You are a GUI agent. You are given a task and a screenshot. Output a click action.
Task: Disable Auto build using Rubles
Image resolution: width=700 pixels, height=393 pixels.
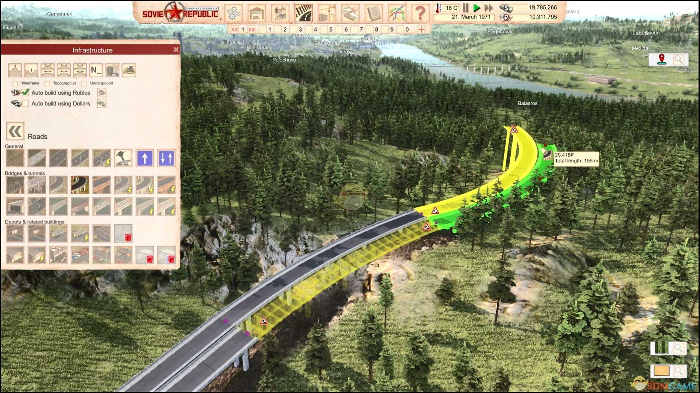[25, 93]
